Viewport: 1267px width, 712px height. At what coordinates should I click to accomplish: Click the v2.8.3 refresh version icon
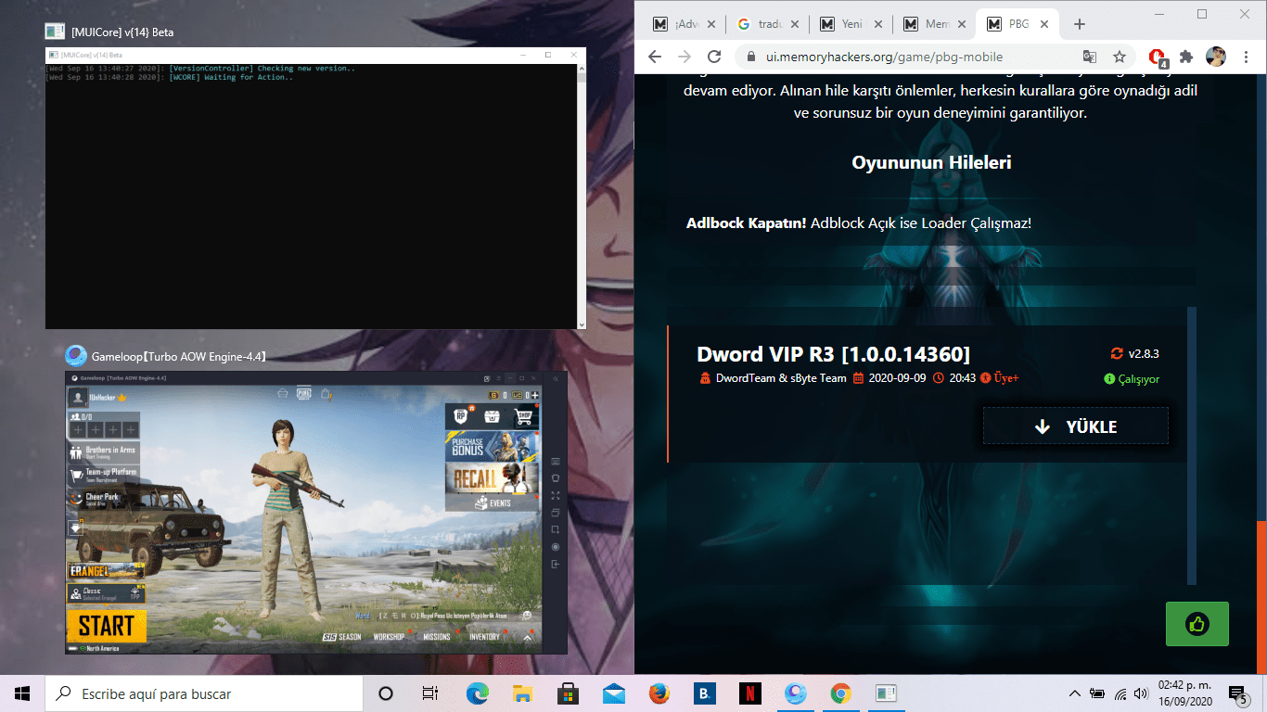tap(1117, 353)
